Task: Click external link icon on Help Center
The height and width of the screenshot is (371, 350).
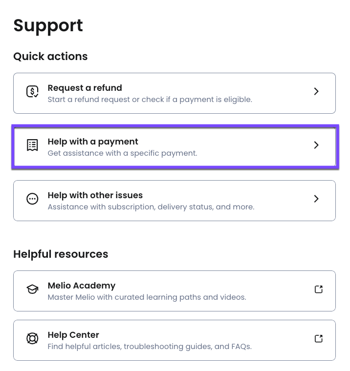Action: click(318, 338)
